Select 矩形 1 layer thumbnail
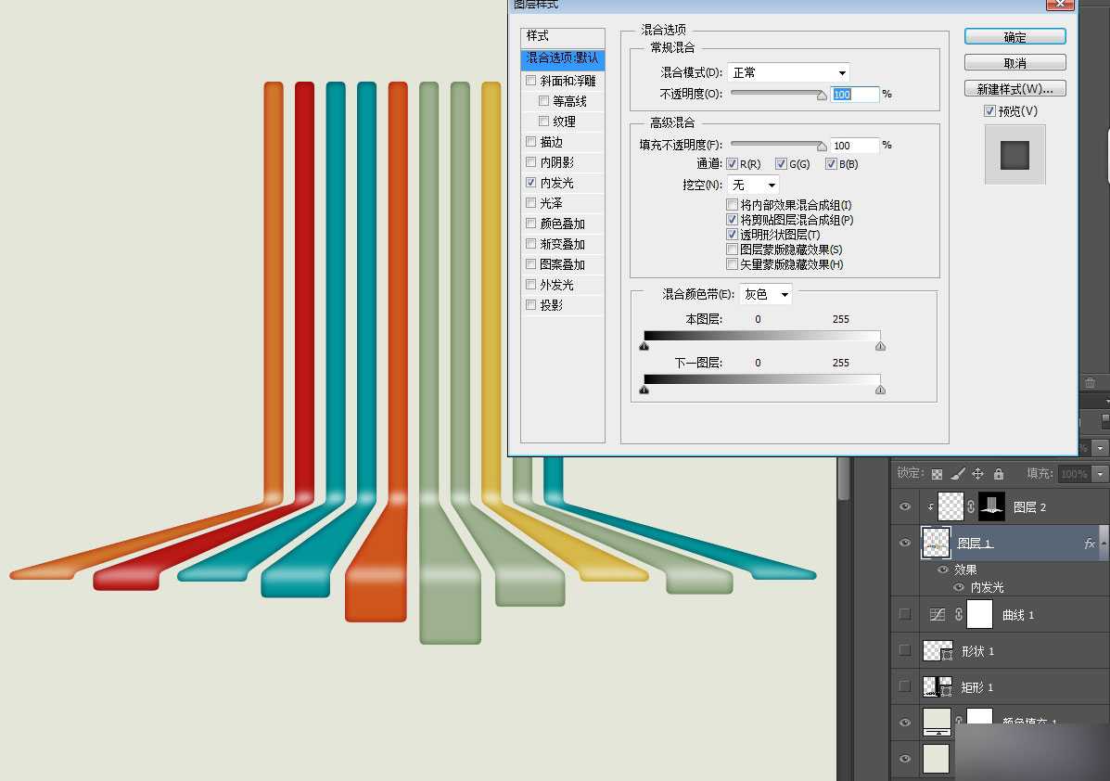The image size is (1110, 781). click(938, 686)
